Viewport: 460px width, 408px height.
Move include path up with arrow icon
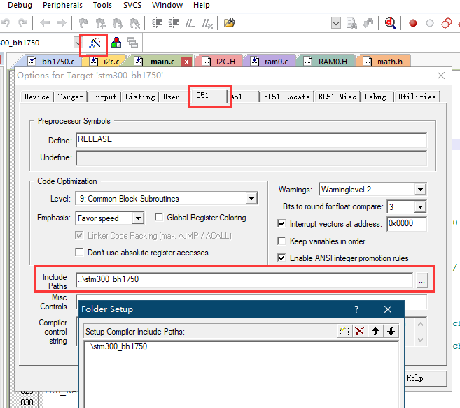pos(375,332)
